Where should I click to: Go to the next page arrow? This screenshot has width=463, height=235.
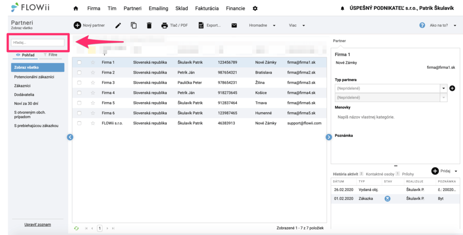(108, 228)
